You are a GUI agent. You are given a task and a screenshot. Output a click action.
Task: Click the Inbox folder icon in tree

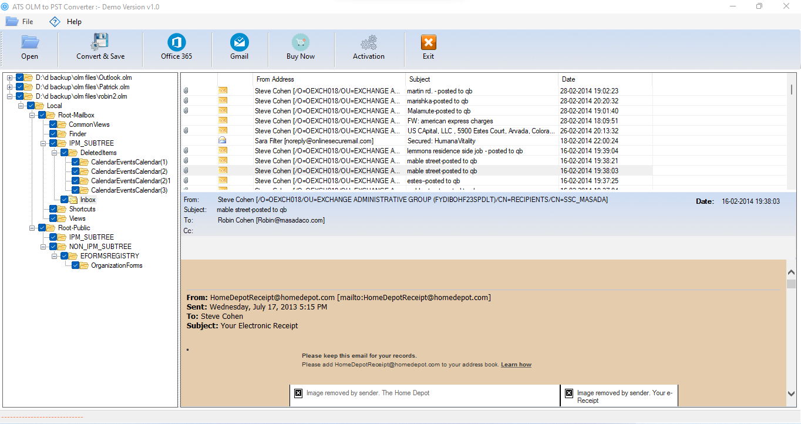coord(73,200)
